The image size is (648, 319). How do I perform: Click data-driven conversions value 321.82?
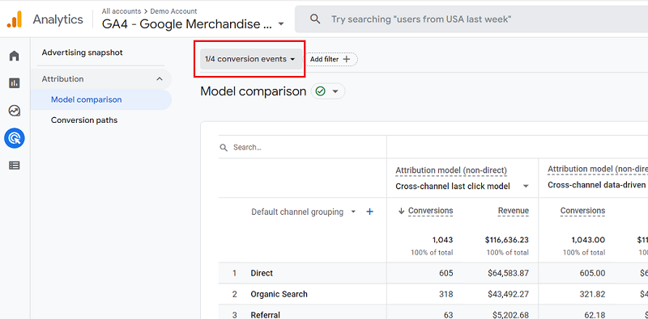pos(592,294)
